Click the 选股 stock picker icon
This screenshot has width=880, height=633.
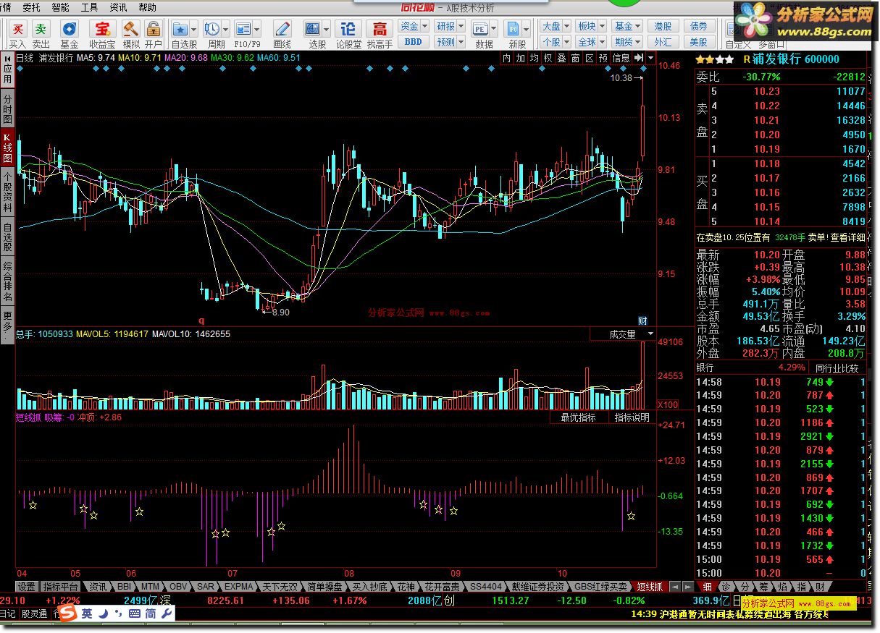pos(314,30)
